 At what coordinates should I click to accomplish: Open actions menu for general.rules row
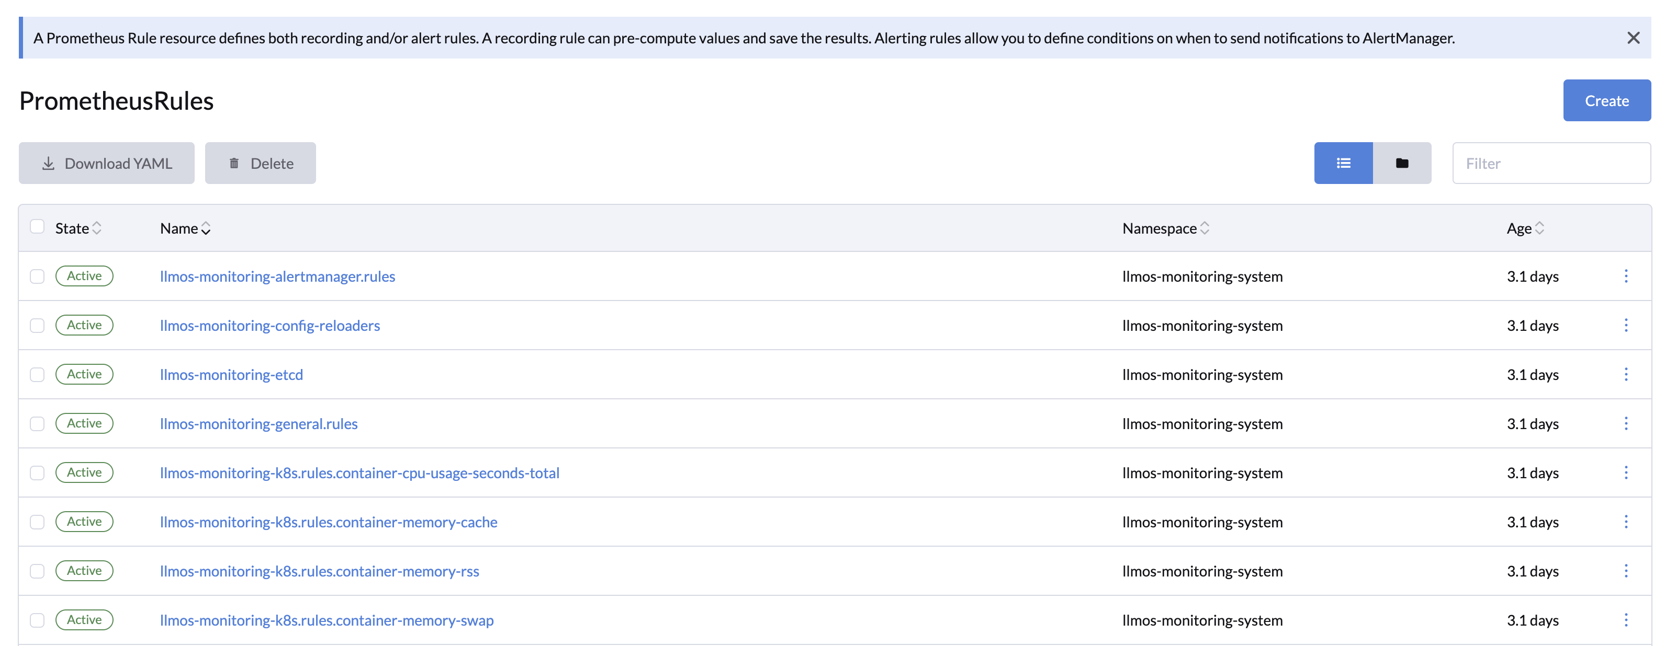[1626, 424]
